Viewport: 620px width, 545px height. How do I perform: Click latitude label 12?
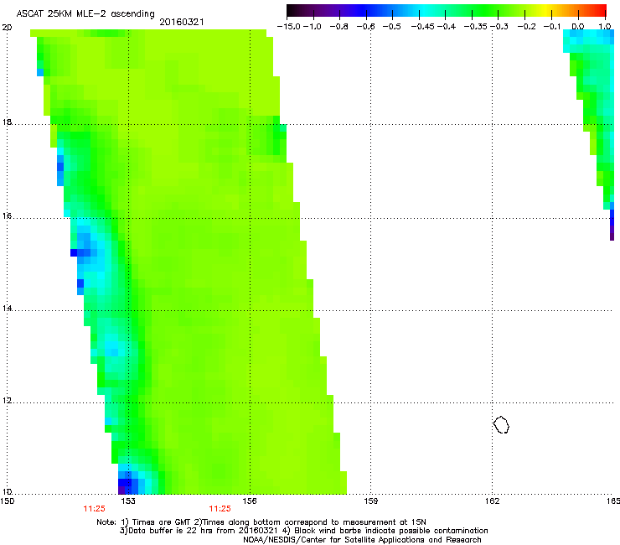pos(7,401)
